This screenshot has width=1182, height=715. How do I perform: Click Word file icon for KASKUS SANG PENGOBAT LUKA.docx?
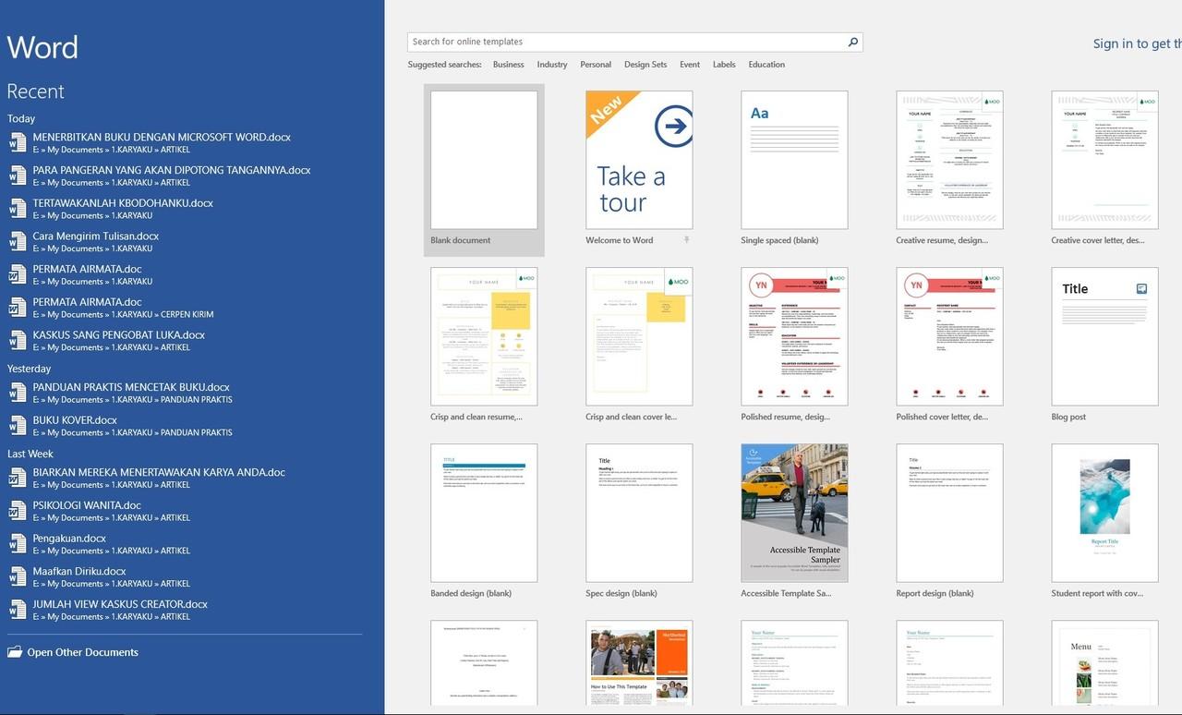coord(18,341)
